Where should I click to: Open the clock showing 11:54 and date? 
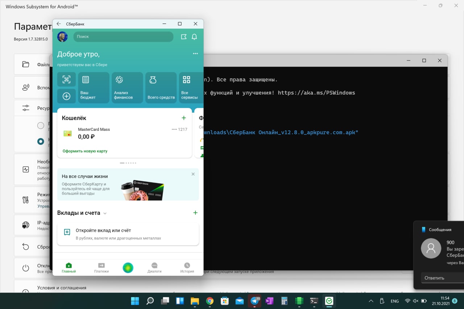tap(440, 301)
